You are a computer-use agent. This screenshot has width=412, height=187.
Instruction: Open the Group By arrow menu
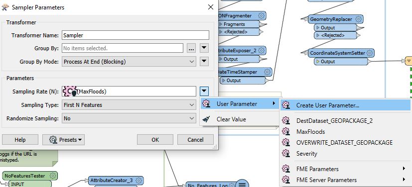(204, 48)
